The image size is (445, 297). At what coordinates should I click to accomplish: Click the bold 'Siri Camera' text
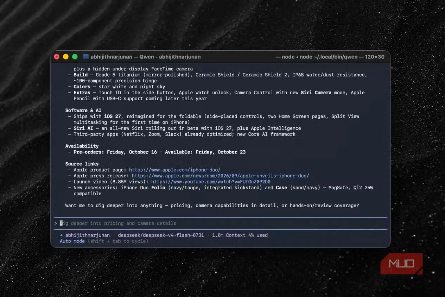point(316,93)
